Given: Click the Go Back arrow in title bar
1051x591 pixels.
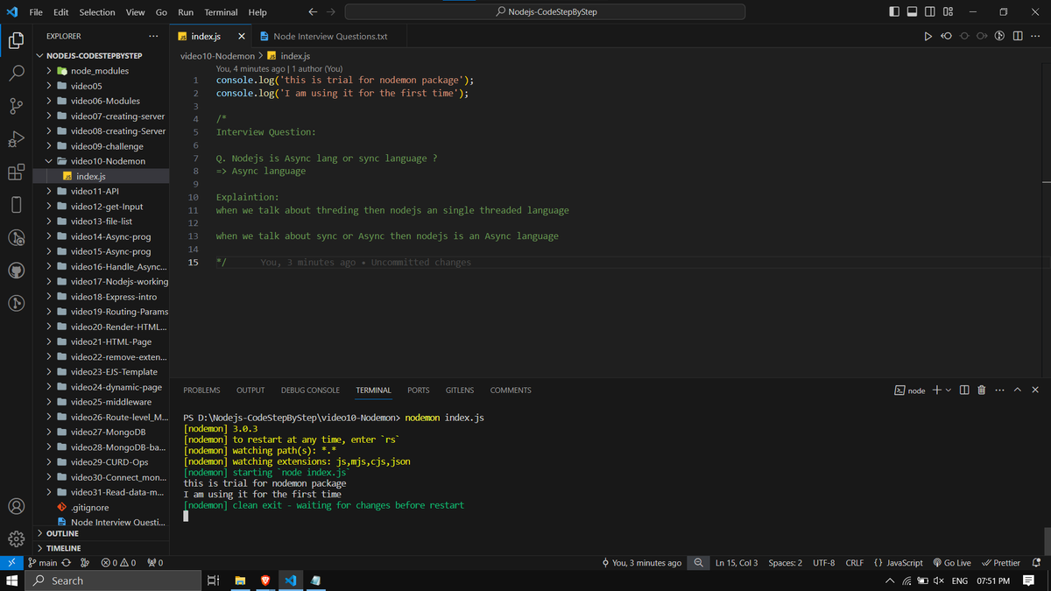Looking at the screenshot, I should point(313,12).
